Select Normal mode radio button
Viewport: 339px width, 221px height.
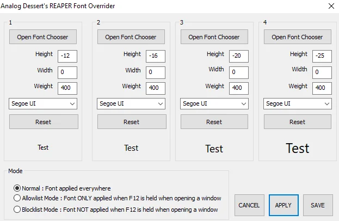[x=17, y=188]
